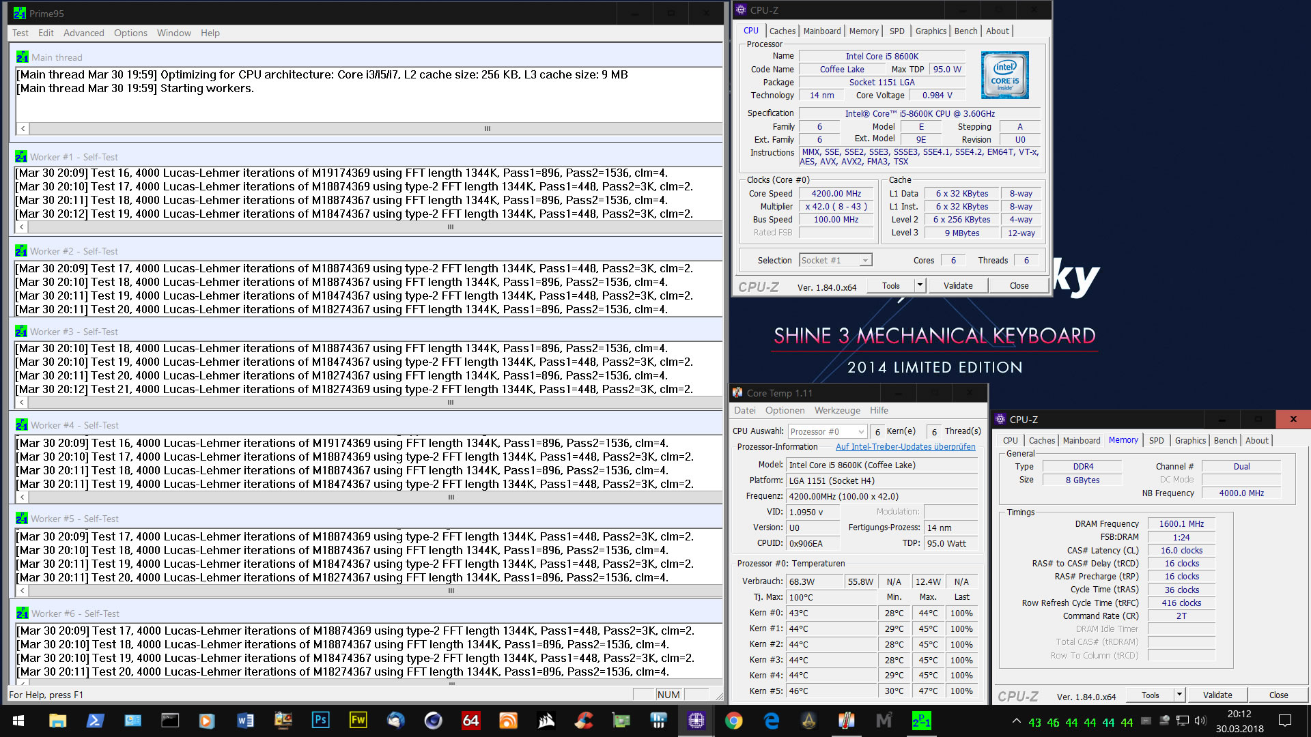Open Microsoft Edge from taskbar
Screen dimensions: 1311x737
point(772,721)
